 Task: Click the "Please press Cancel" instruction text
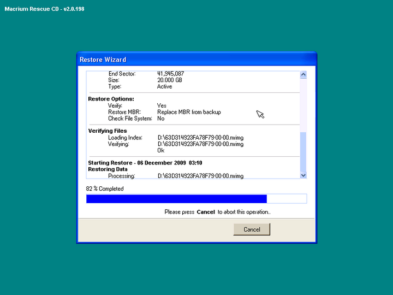[x=218, y=212]
